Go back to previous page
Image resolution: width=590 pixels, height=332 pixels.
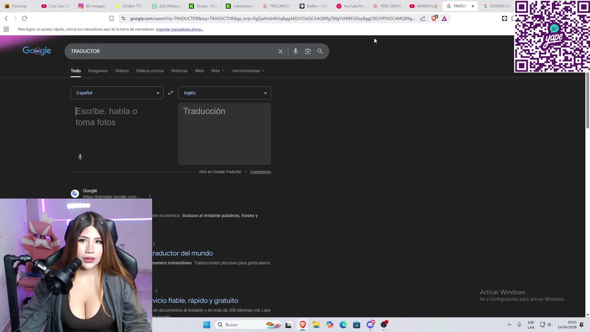(6, 18)
